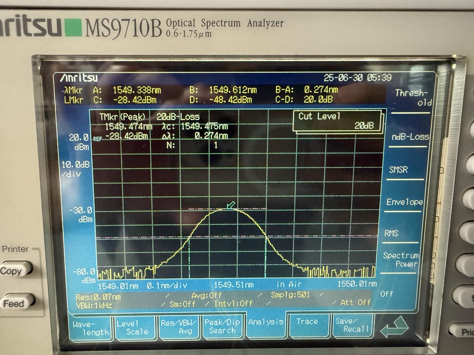The width and height of the screenshot is (474, 355).
Task: Click the C-D value 20.0dB
Action: coord(319,99)
